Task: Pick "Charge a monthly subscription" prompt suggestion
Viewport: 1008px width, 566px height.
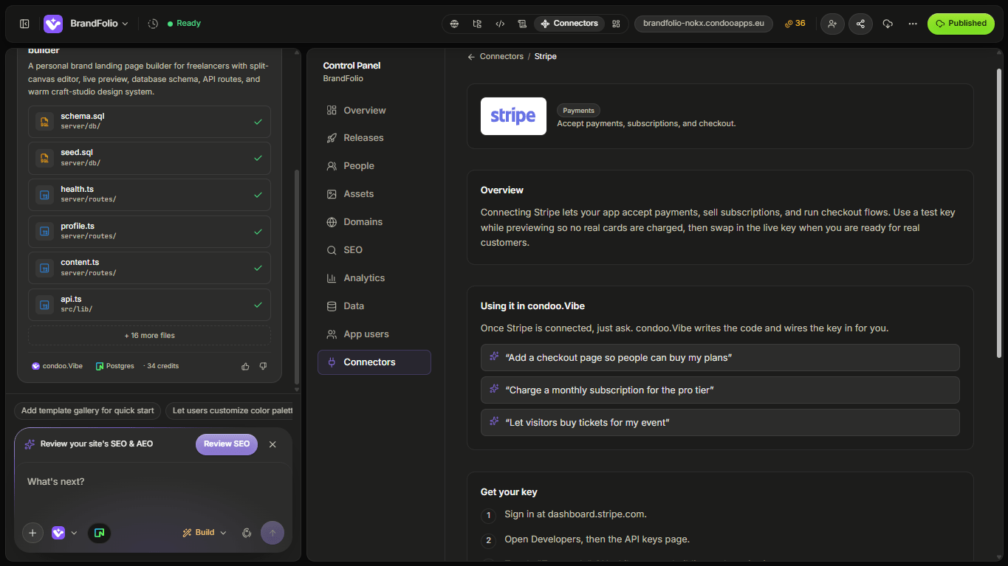Action: tap(720, 390)
